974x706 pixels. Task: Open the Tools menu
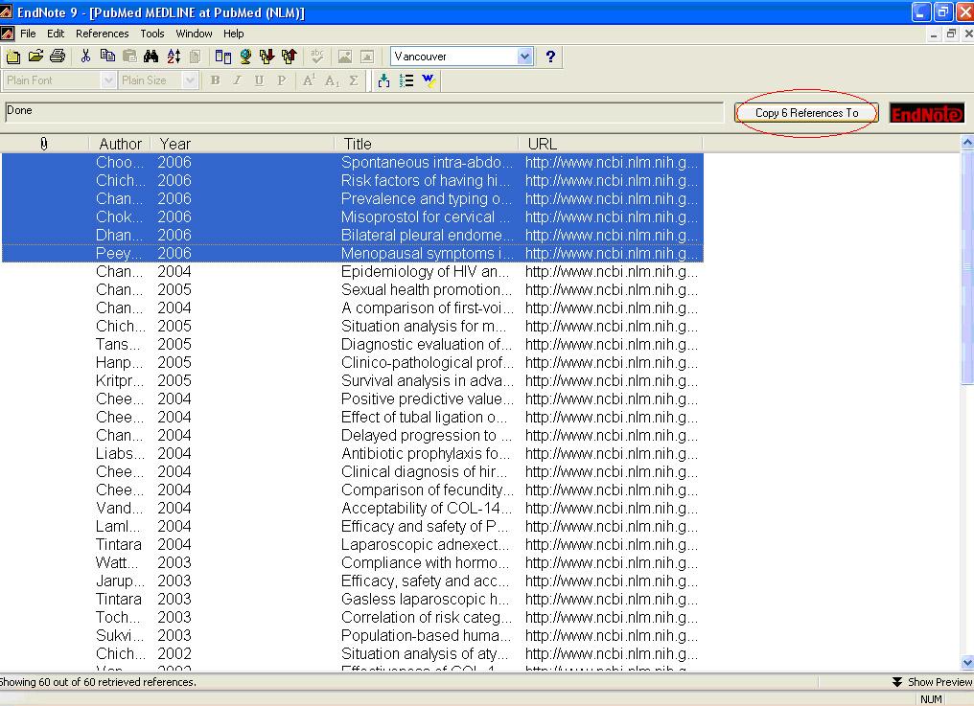pos(152,34)
